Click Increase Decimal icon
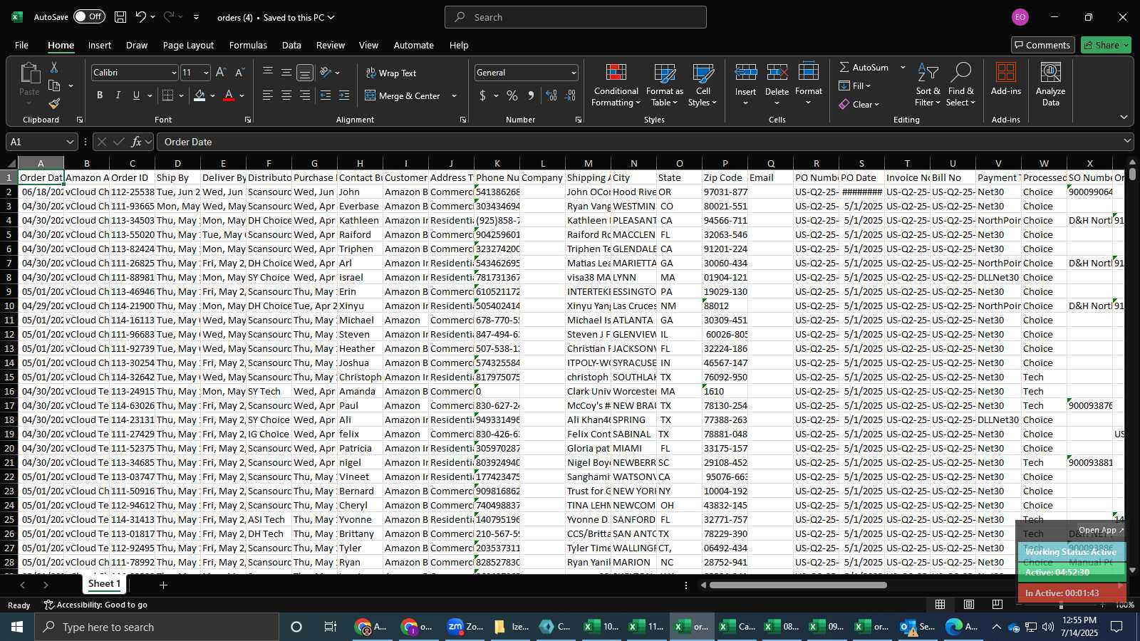This screenshot has width=1140, height=641. (551, 95)
